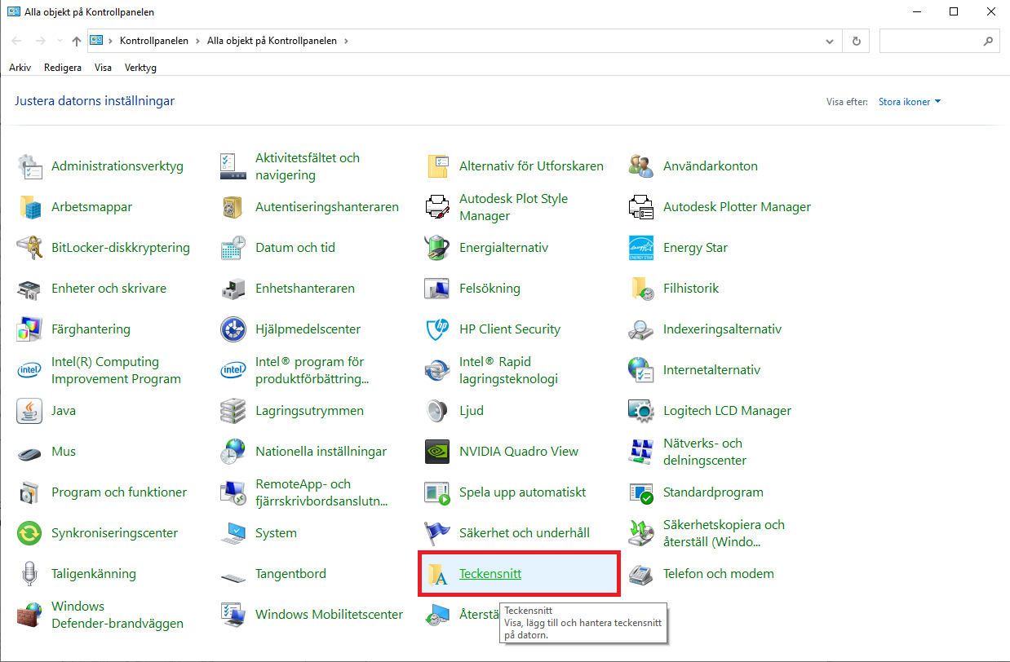Click the Synkroniseringscenter icon

tap(29, 533)
